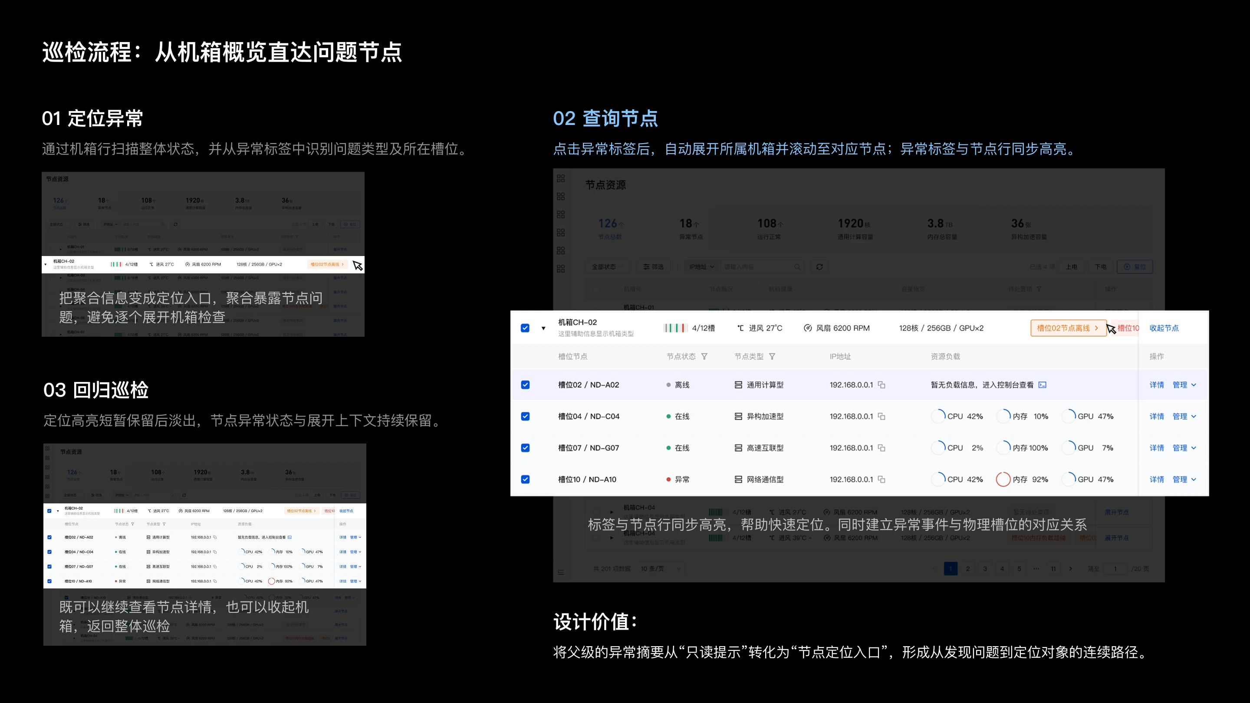Click the server icon beside 高速互联型
The width and height of the screenshot is (1250, 703).
(x=738, y=448)
